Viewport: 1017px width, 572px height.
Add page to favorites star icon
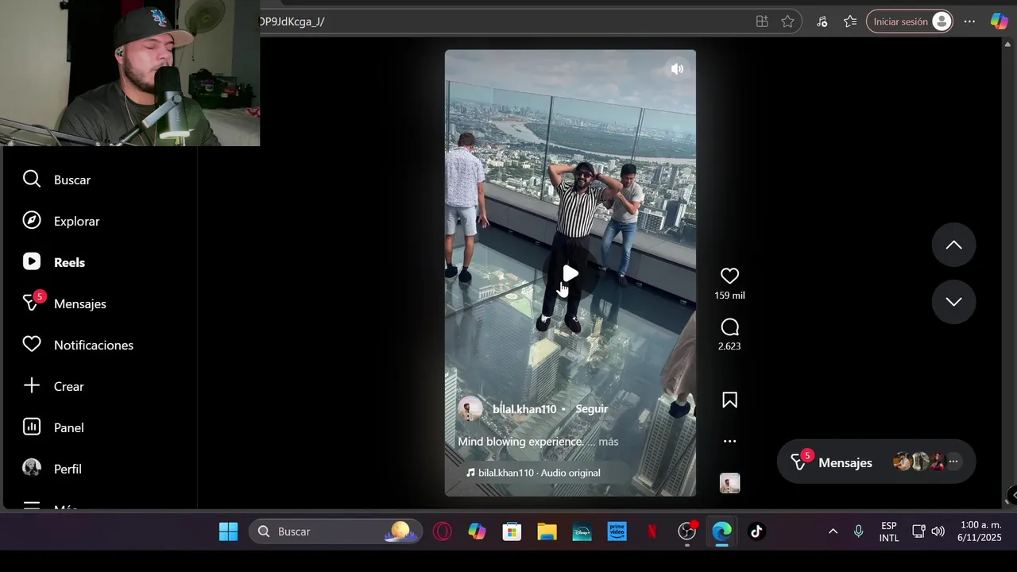tap(787, 21)
